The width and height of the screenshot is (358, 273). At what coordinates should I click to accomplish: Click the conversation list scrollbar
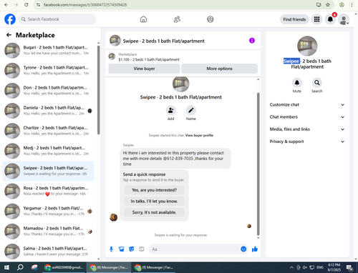click(99, 90)
